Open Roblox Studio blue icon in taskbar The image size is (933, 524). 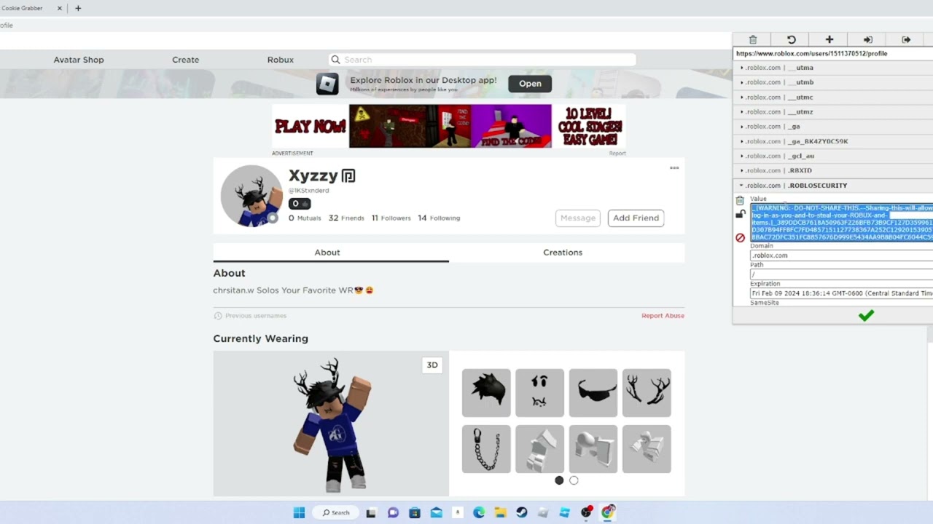(565, 513)
